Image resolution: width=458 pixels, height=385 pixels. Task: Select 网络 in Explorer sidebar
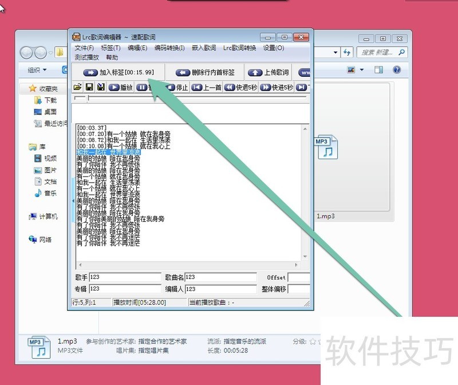coord(40,239)
